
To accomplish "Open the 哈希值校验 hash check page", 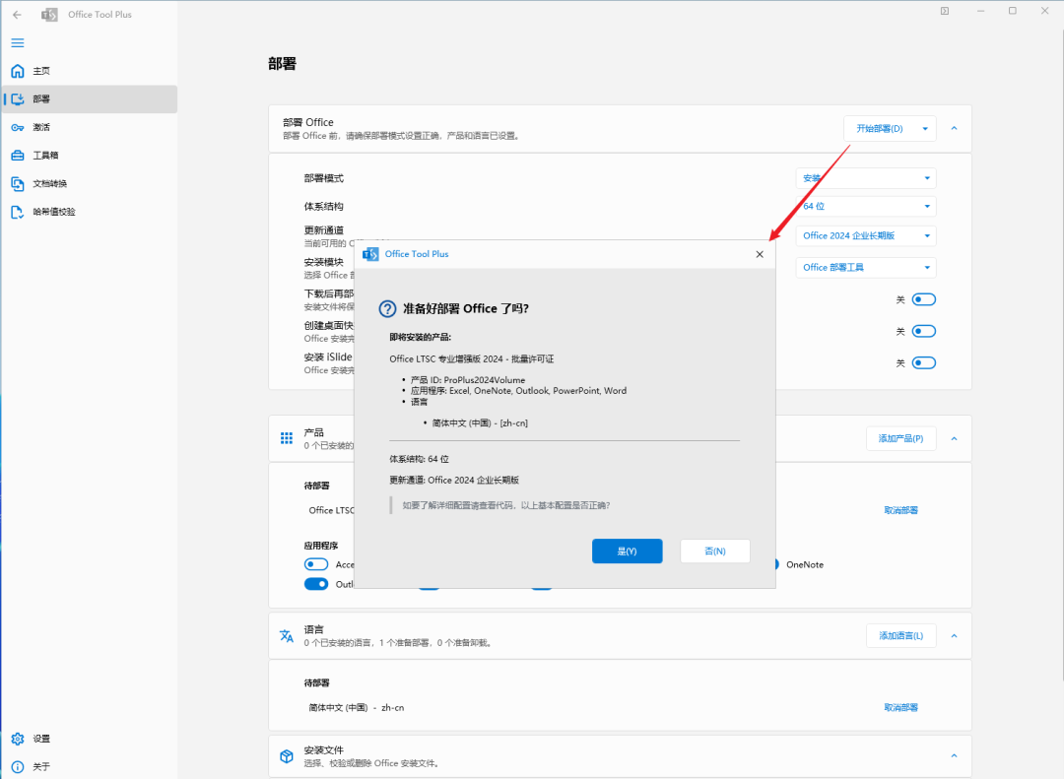I will pyautogui.click(x=53, y=212).
